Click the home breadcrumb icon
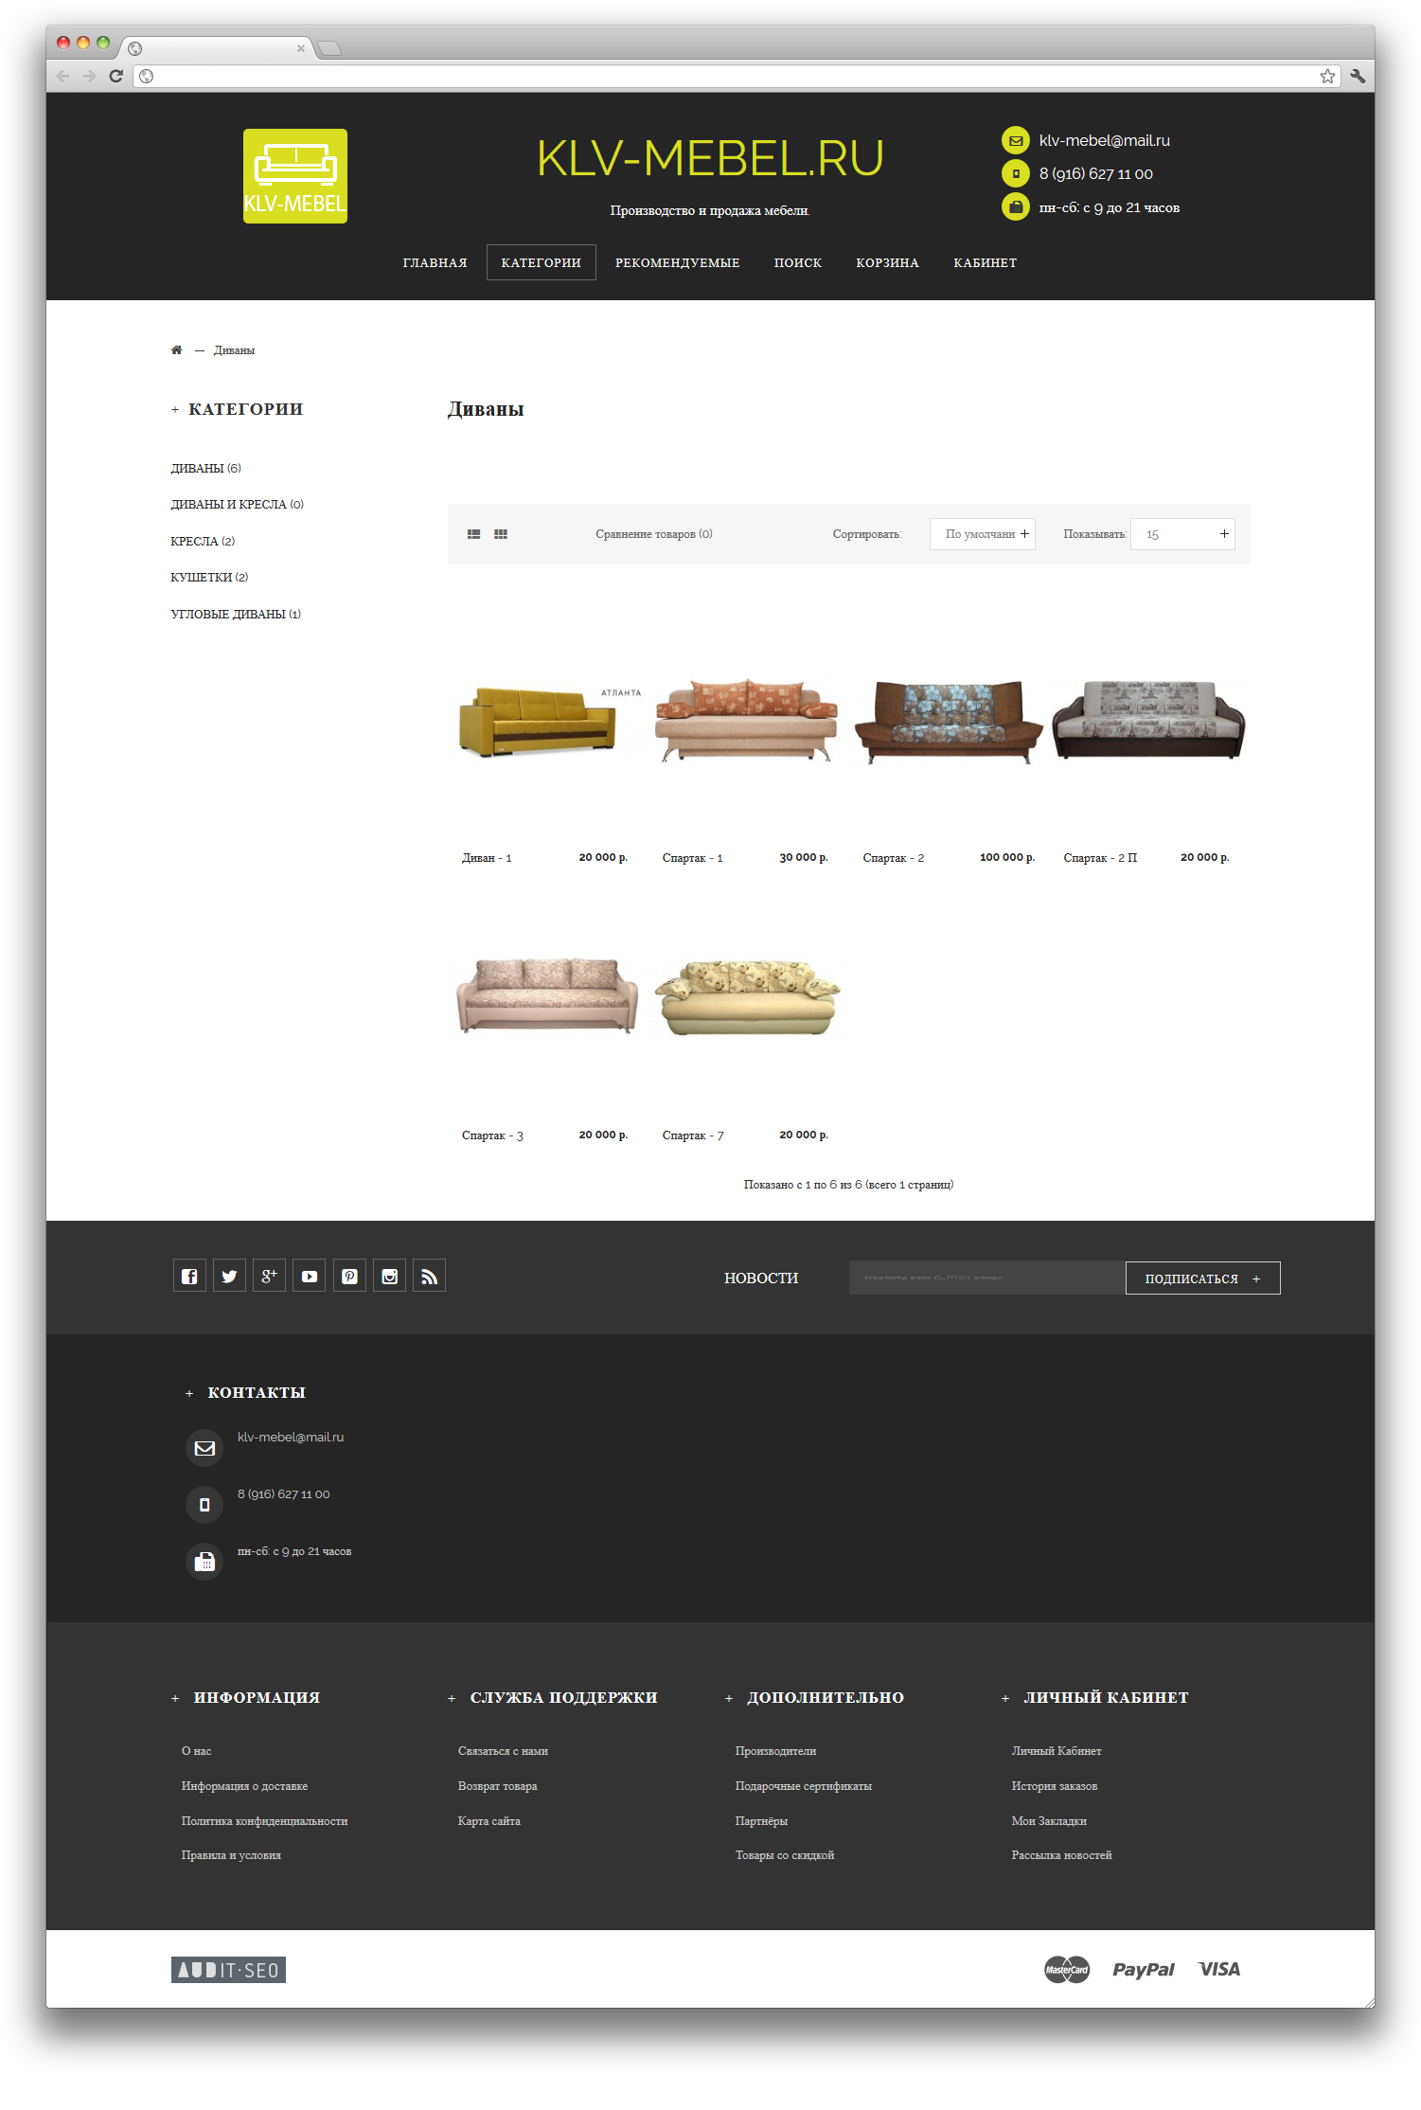The width and height of the screenshot is (1421, 2110). (176, 350)
